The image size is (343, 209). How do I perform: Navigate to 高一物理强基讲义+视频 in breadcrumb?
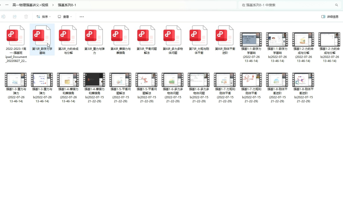[30, 5]
